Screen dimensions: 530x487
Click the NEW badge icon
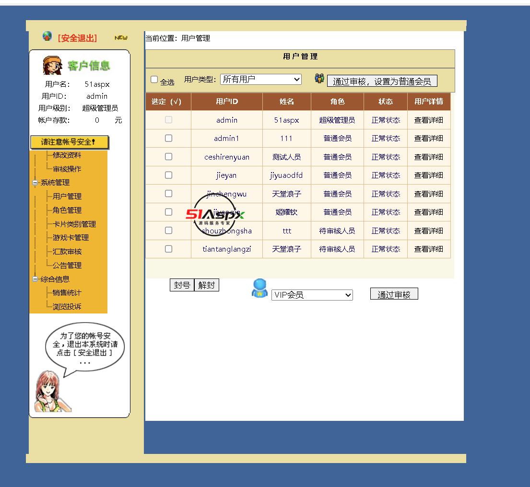pos(121,38)
